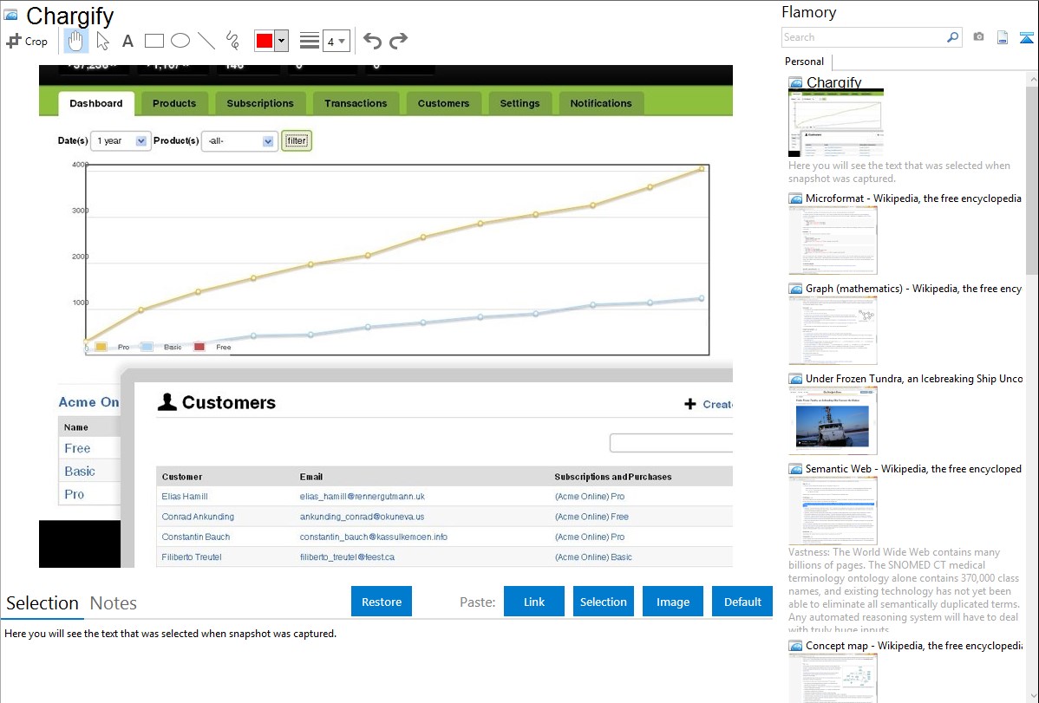Open the Customers tab in Chargify
Viewport: 1039px width, 703px height.
coord(443,103)
